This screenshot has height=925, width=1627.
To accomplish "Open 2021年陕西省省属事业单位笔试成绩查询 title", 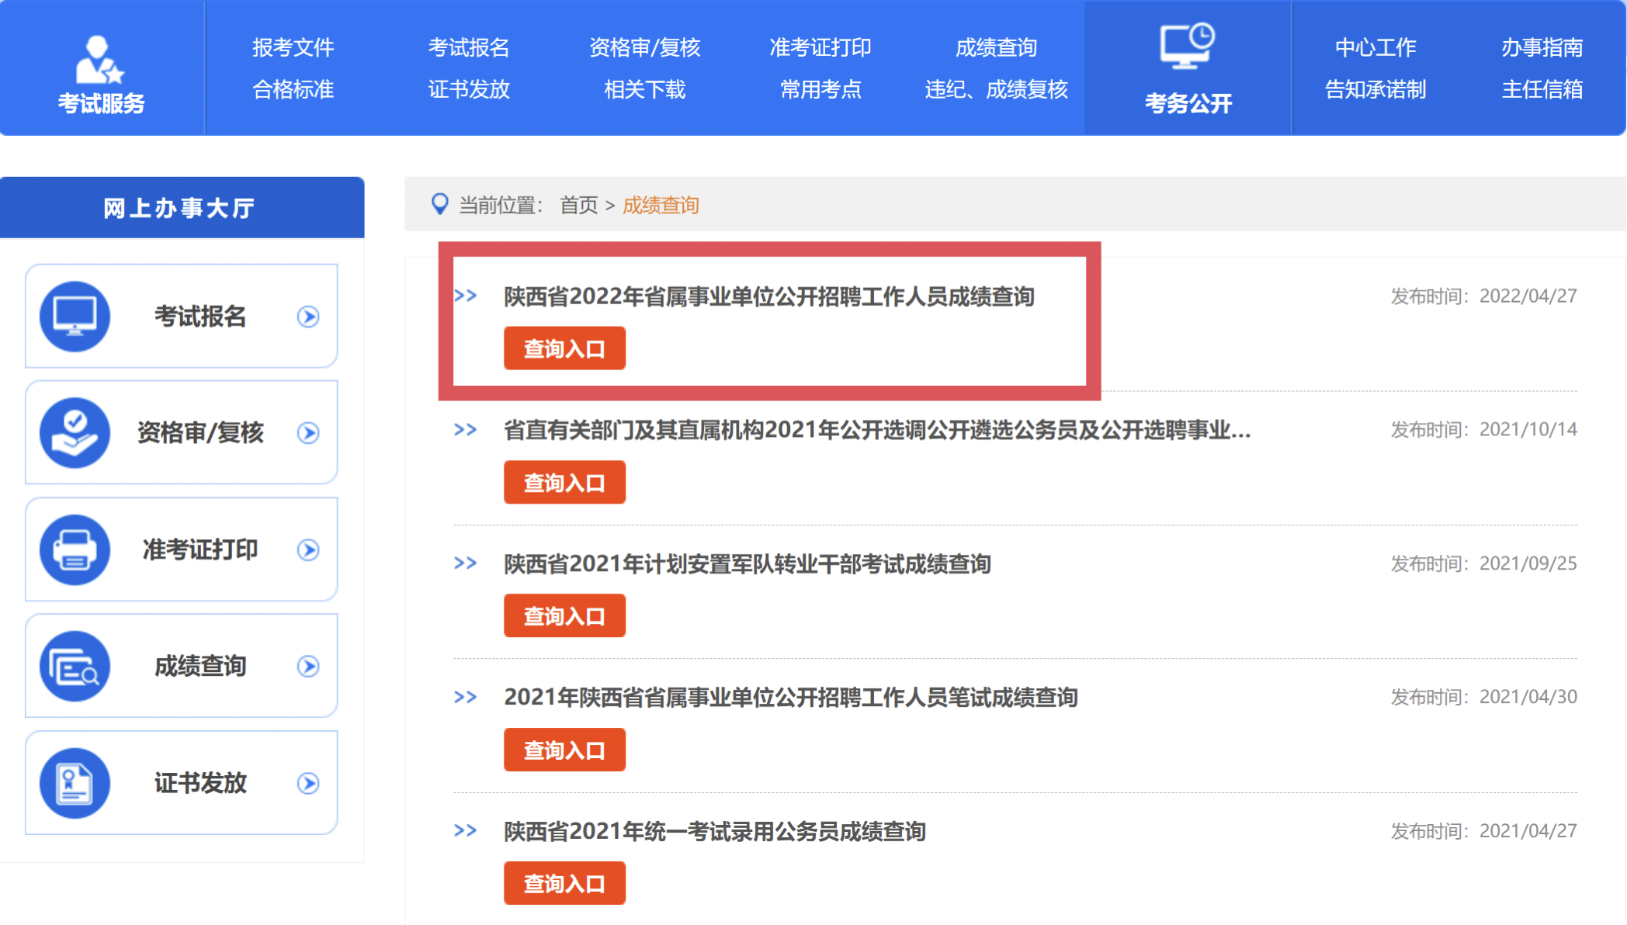I will tap(790, 697).
